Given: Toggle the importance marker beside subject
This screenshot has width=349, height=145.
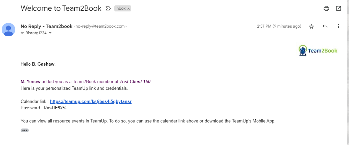Looking at the screenshot, I should pos(108,9).
